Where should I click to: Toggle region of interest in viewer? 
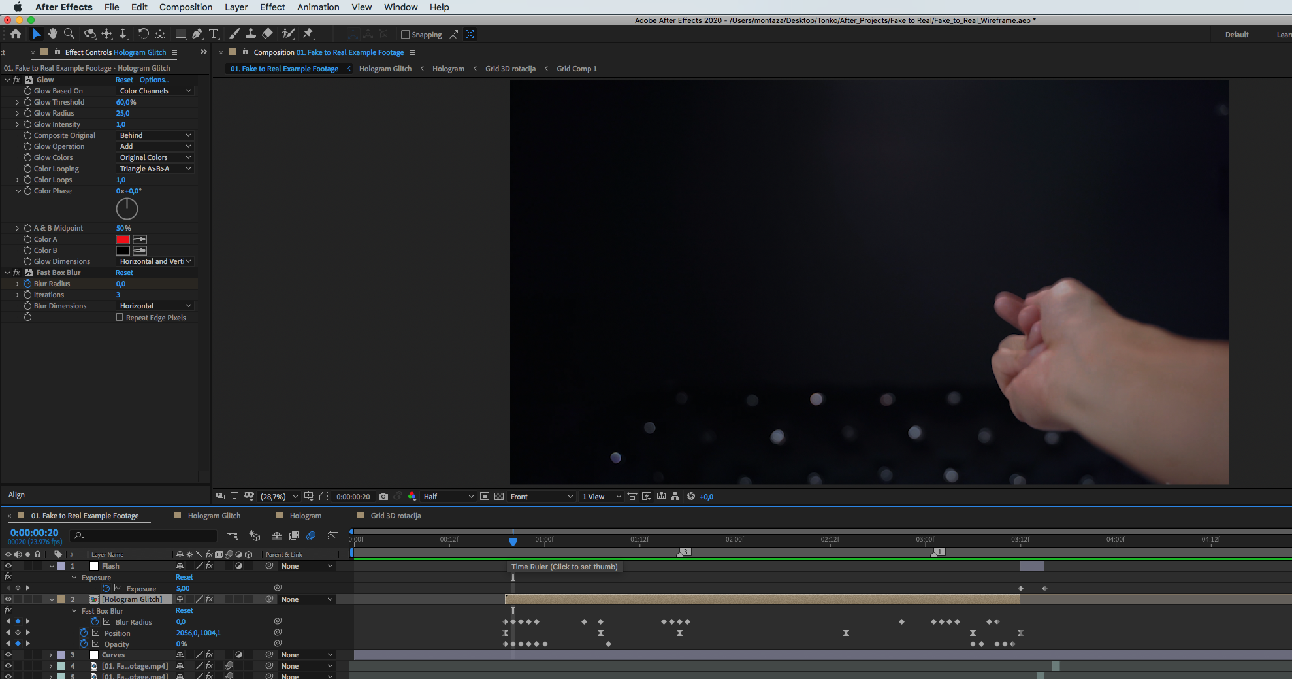(485, 497)
